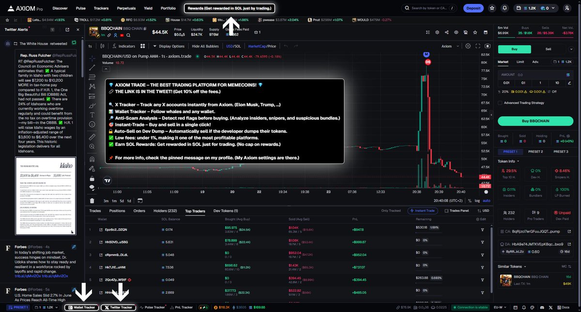The height and width of the screenshot is (312, 581).
Task: Open the Pulse section
Action: [x=81, y=8]
